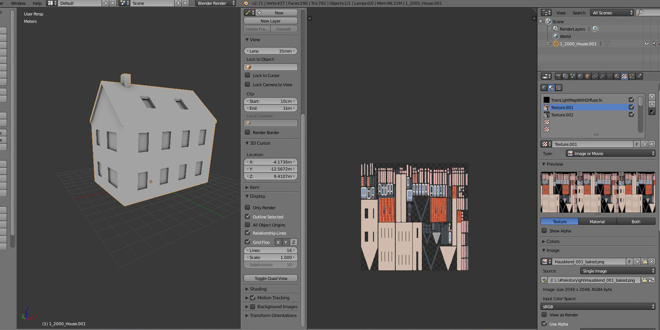Unpack/pack image icon beside file path

pos(544,280)
